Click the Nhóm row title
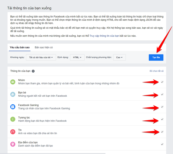Image resolution: width=173 pixels, height=154 pixels. (21, 80)
